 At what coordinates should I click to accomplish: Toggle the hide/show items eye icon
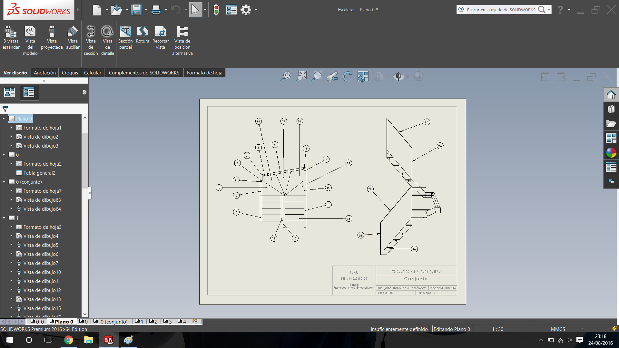tap(398, 76)
